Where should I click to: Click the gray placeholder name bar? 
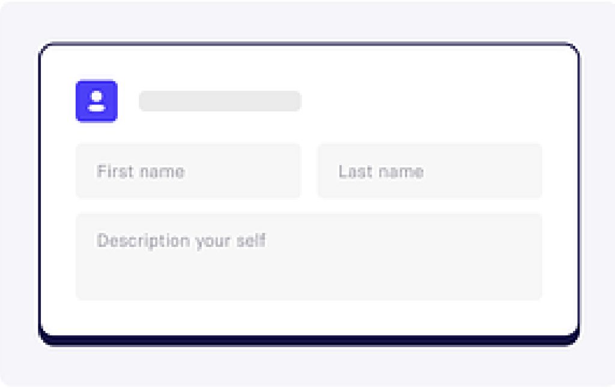(220, 101)
